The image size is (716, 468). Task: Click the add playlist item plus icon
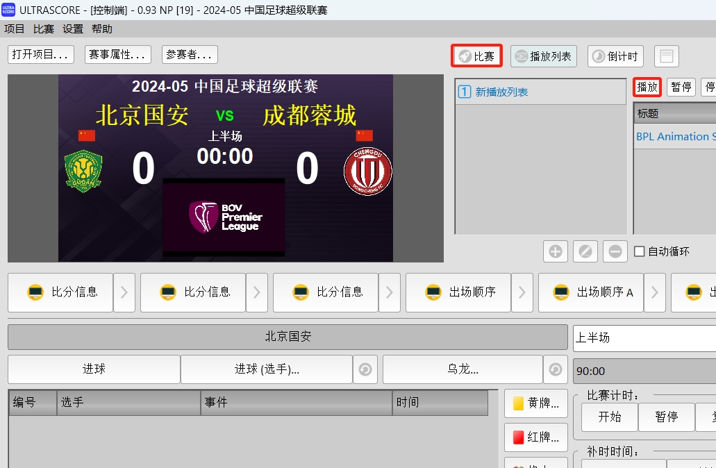[555, 251]
